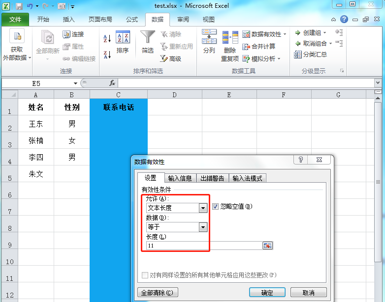
Task: Expand What-If Analysis dropdown arrow
Action: [279, 58]
